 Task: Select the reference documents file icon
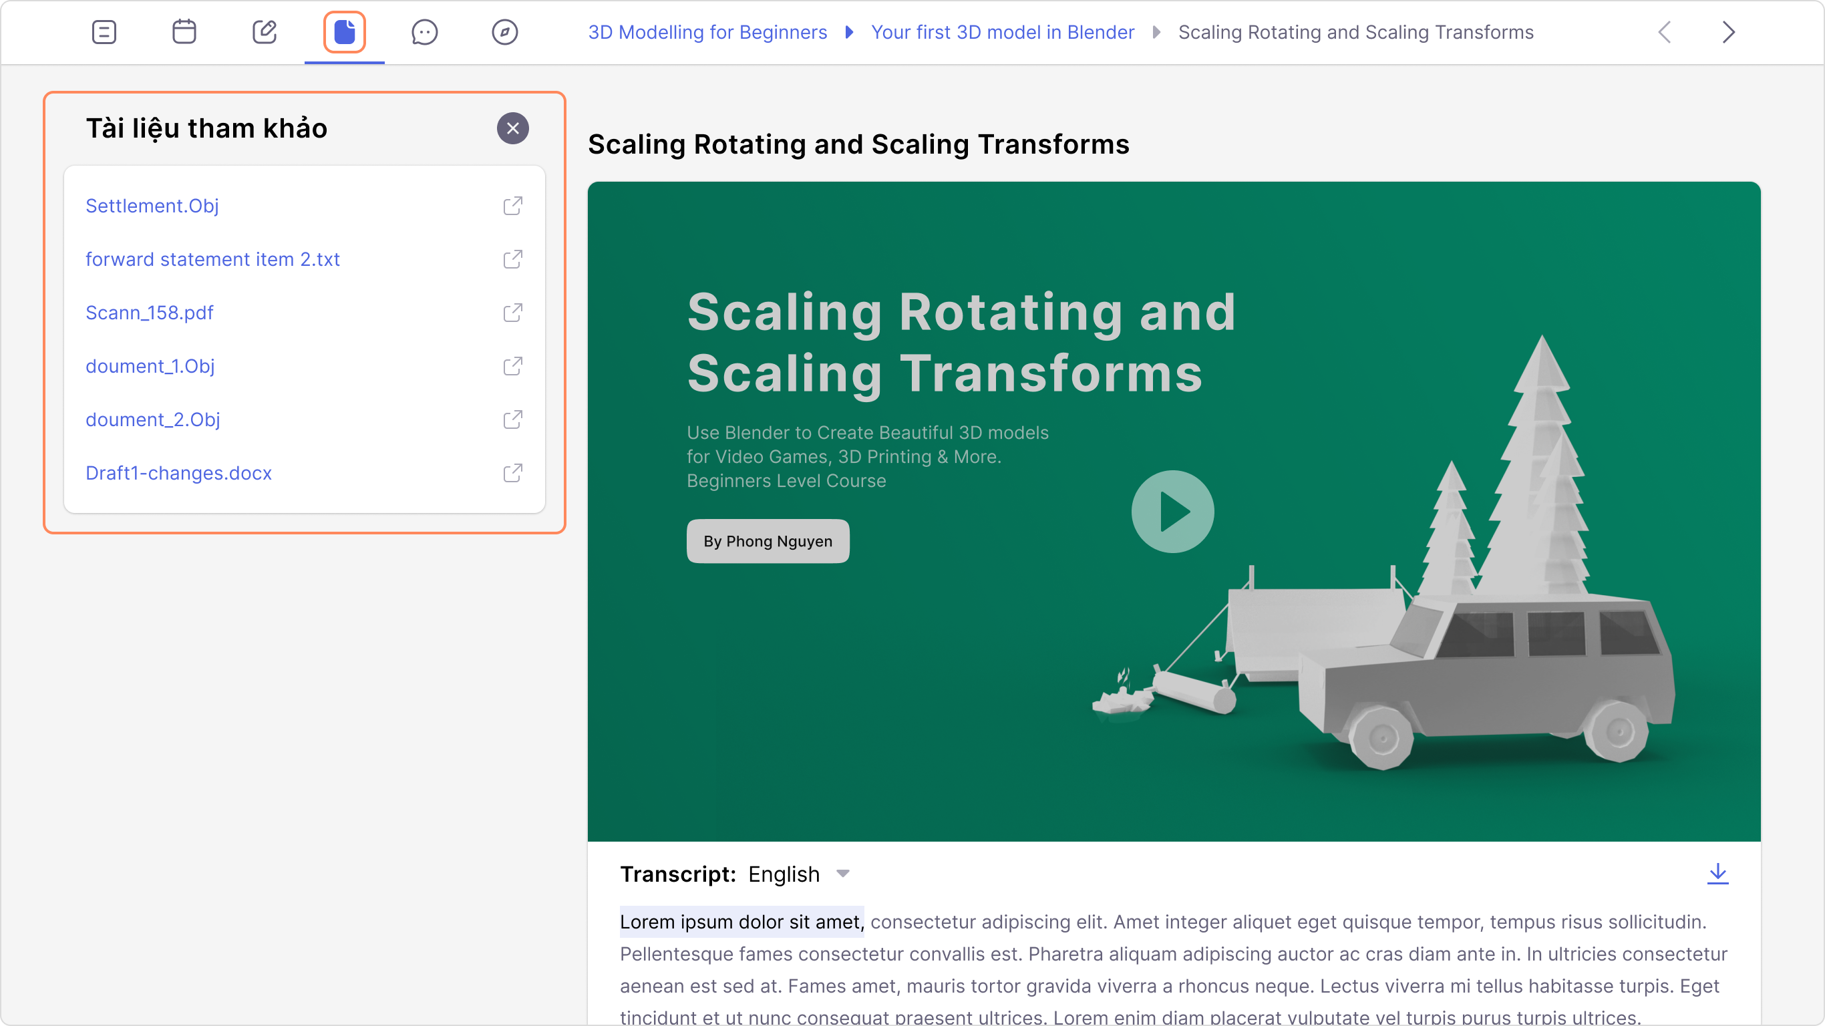[x=344, y=32]
